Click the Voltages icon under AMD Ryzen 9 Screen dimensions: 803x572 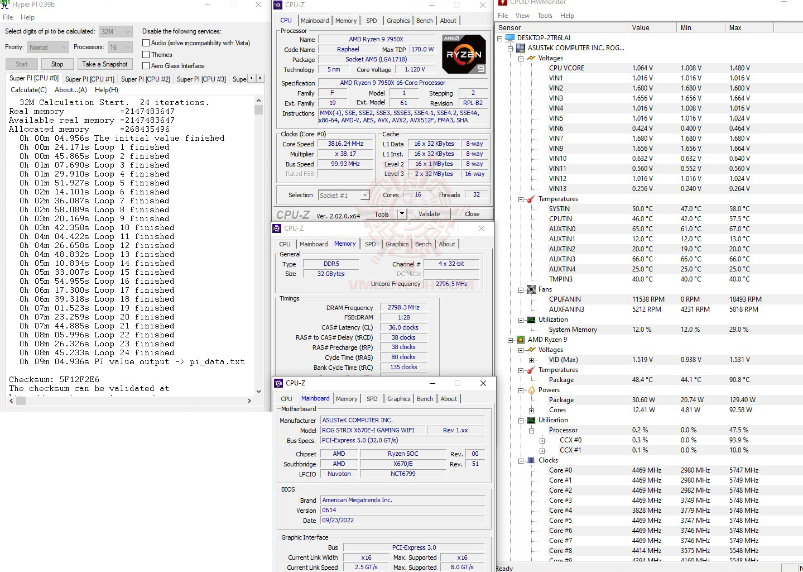click(531, 350)
